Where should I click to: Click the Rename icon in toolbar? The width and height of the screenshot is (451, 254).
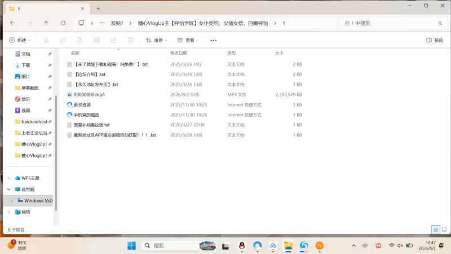96,40
